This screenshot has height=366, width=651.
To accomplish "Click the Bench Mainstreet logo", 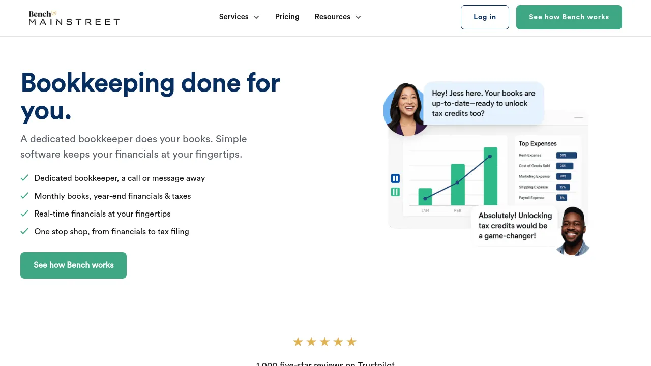I will pos(74,18).
